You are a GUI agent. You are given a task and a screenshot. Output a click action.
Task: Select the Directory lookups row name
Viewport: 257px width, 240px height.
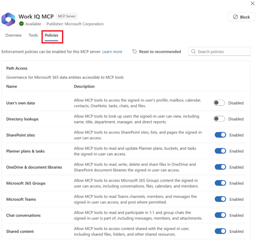[22, 119]
